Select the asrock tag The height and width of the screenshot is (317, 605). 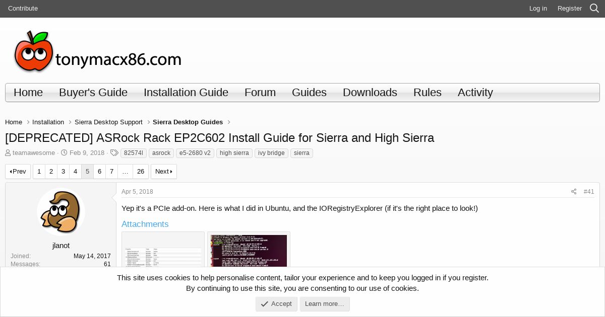click(161, 153)
